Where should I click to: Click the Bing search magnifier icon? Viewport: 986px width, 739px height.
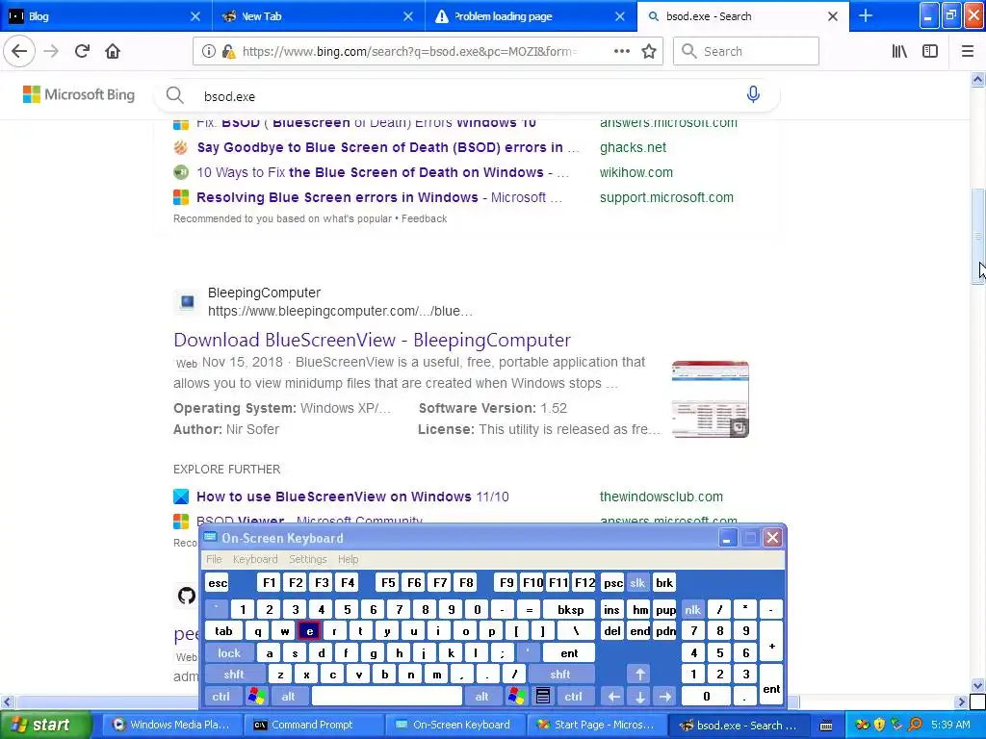(x=175, y=95)
